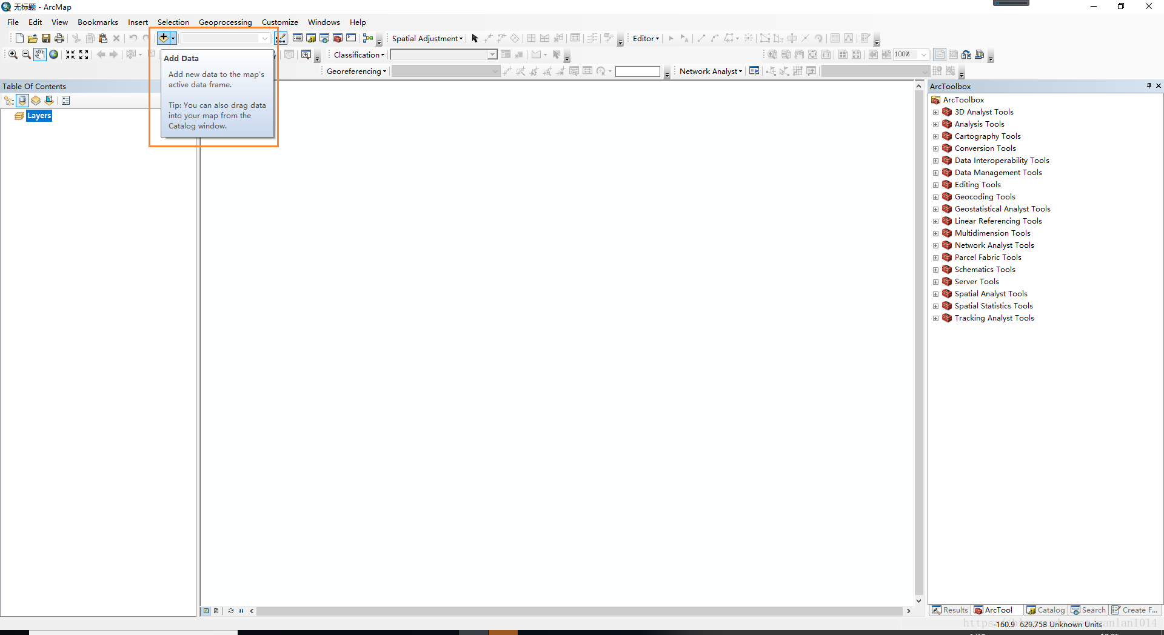Screen dimensions: 1164x635
Task: Expand the Analysis Tools toolbox
Action: [x=935, y=124]
